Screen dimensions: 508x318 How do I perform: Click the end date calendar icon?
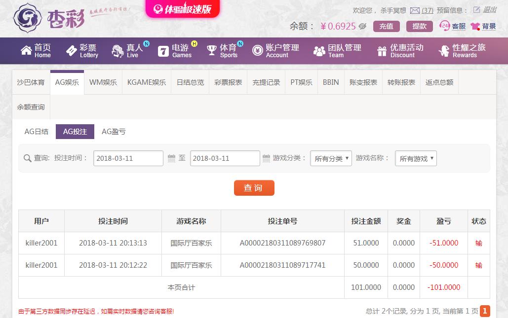coord(266,158)
